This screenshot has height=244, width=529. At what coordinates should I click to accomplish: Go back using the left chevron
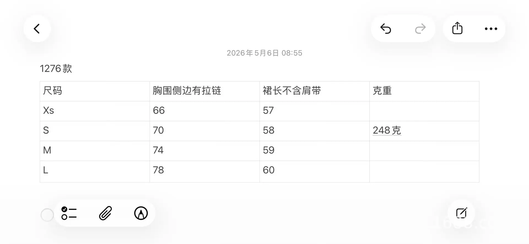(x=37, y=29)
